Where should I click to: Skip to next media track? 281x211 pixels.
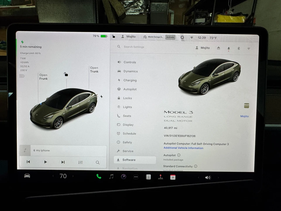(x=63, y=162)
